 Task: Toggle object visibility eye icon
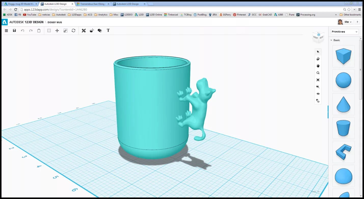pyautogui.click(x=318, y=94)
